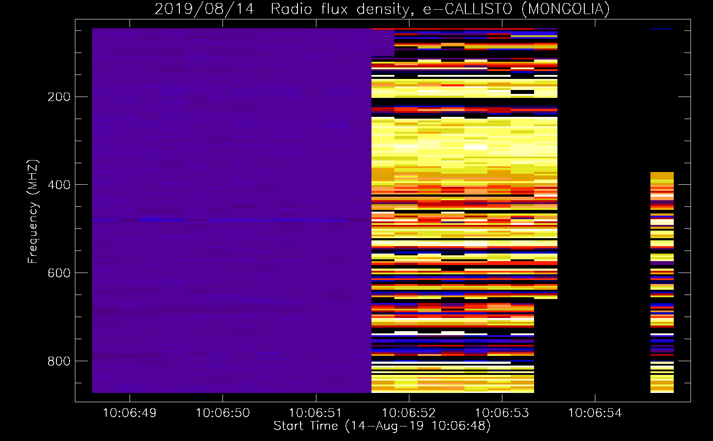
Task: Click the 200 frequency tick label
Action: tap(59, 97)
